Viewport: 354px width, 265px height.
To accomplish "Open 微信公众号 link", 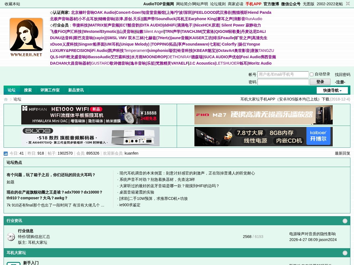I will 291,4.
